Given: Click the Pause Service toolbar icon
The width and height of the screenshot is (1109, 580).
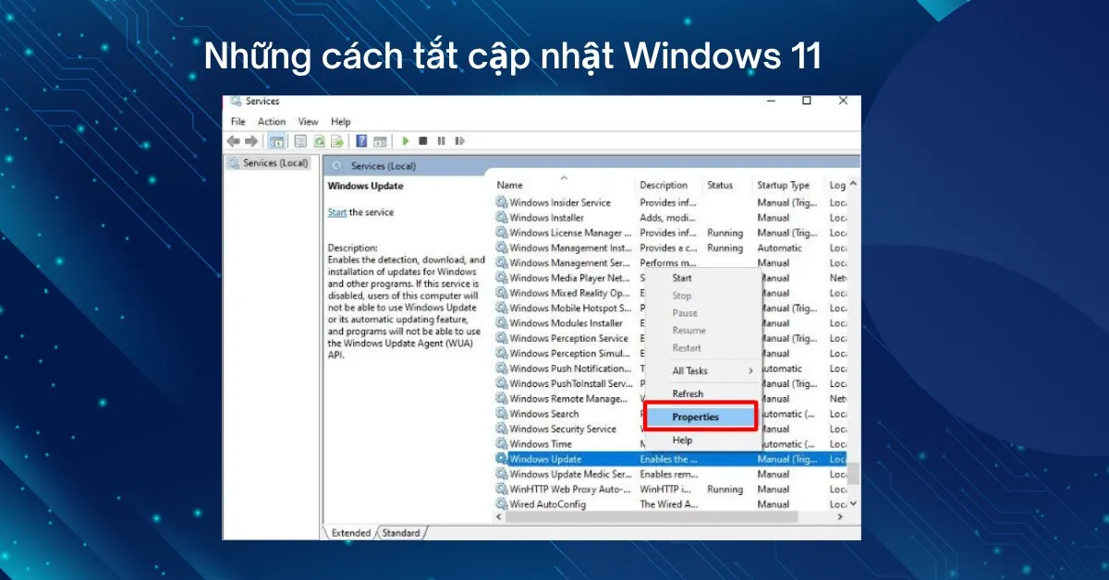Looking at the screenshot, I should point(441,141).
